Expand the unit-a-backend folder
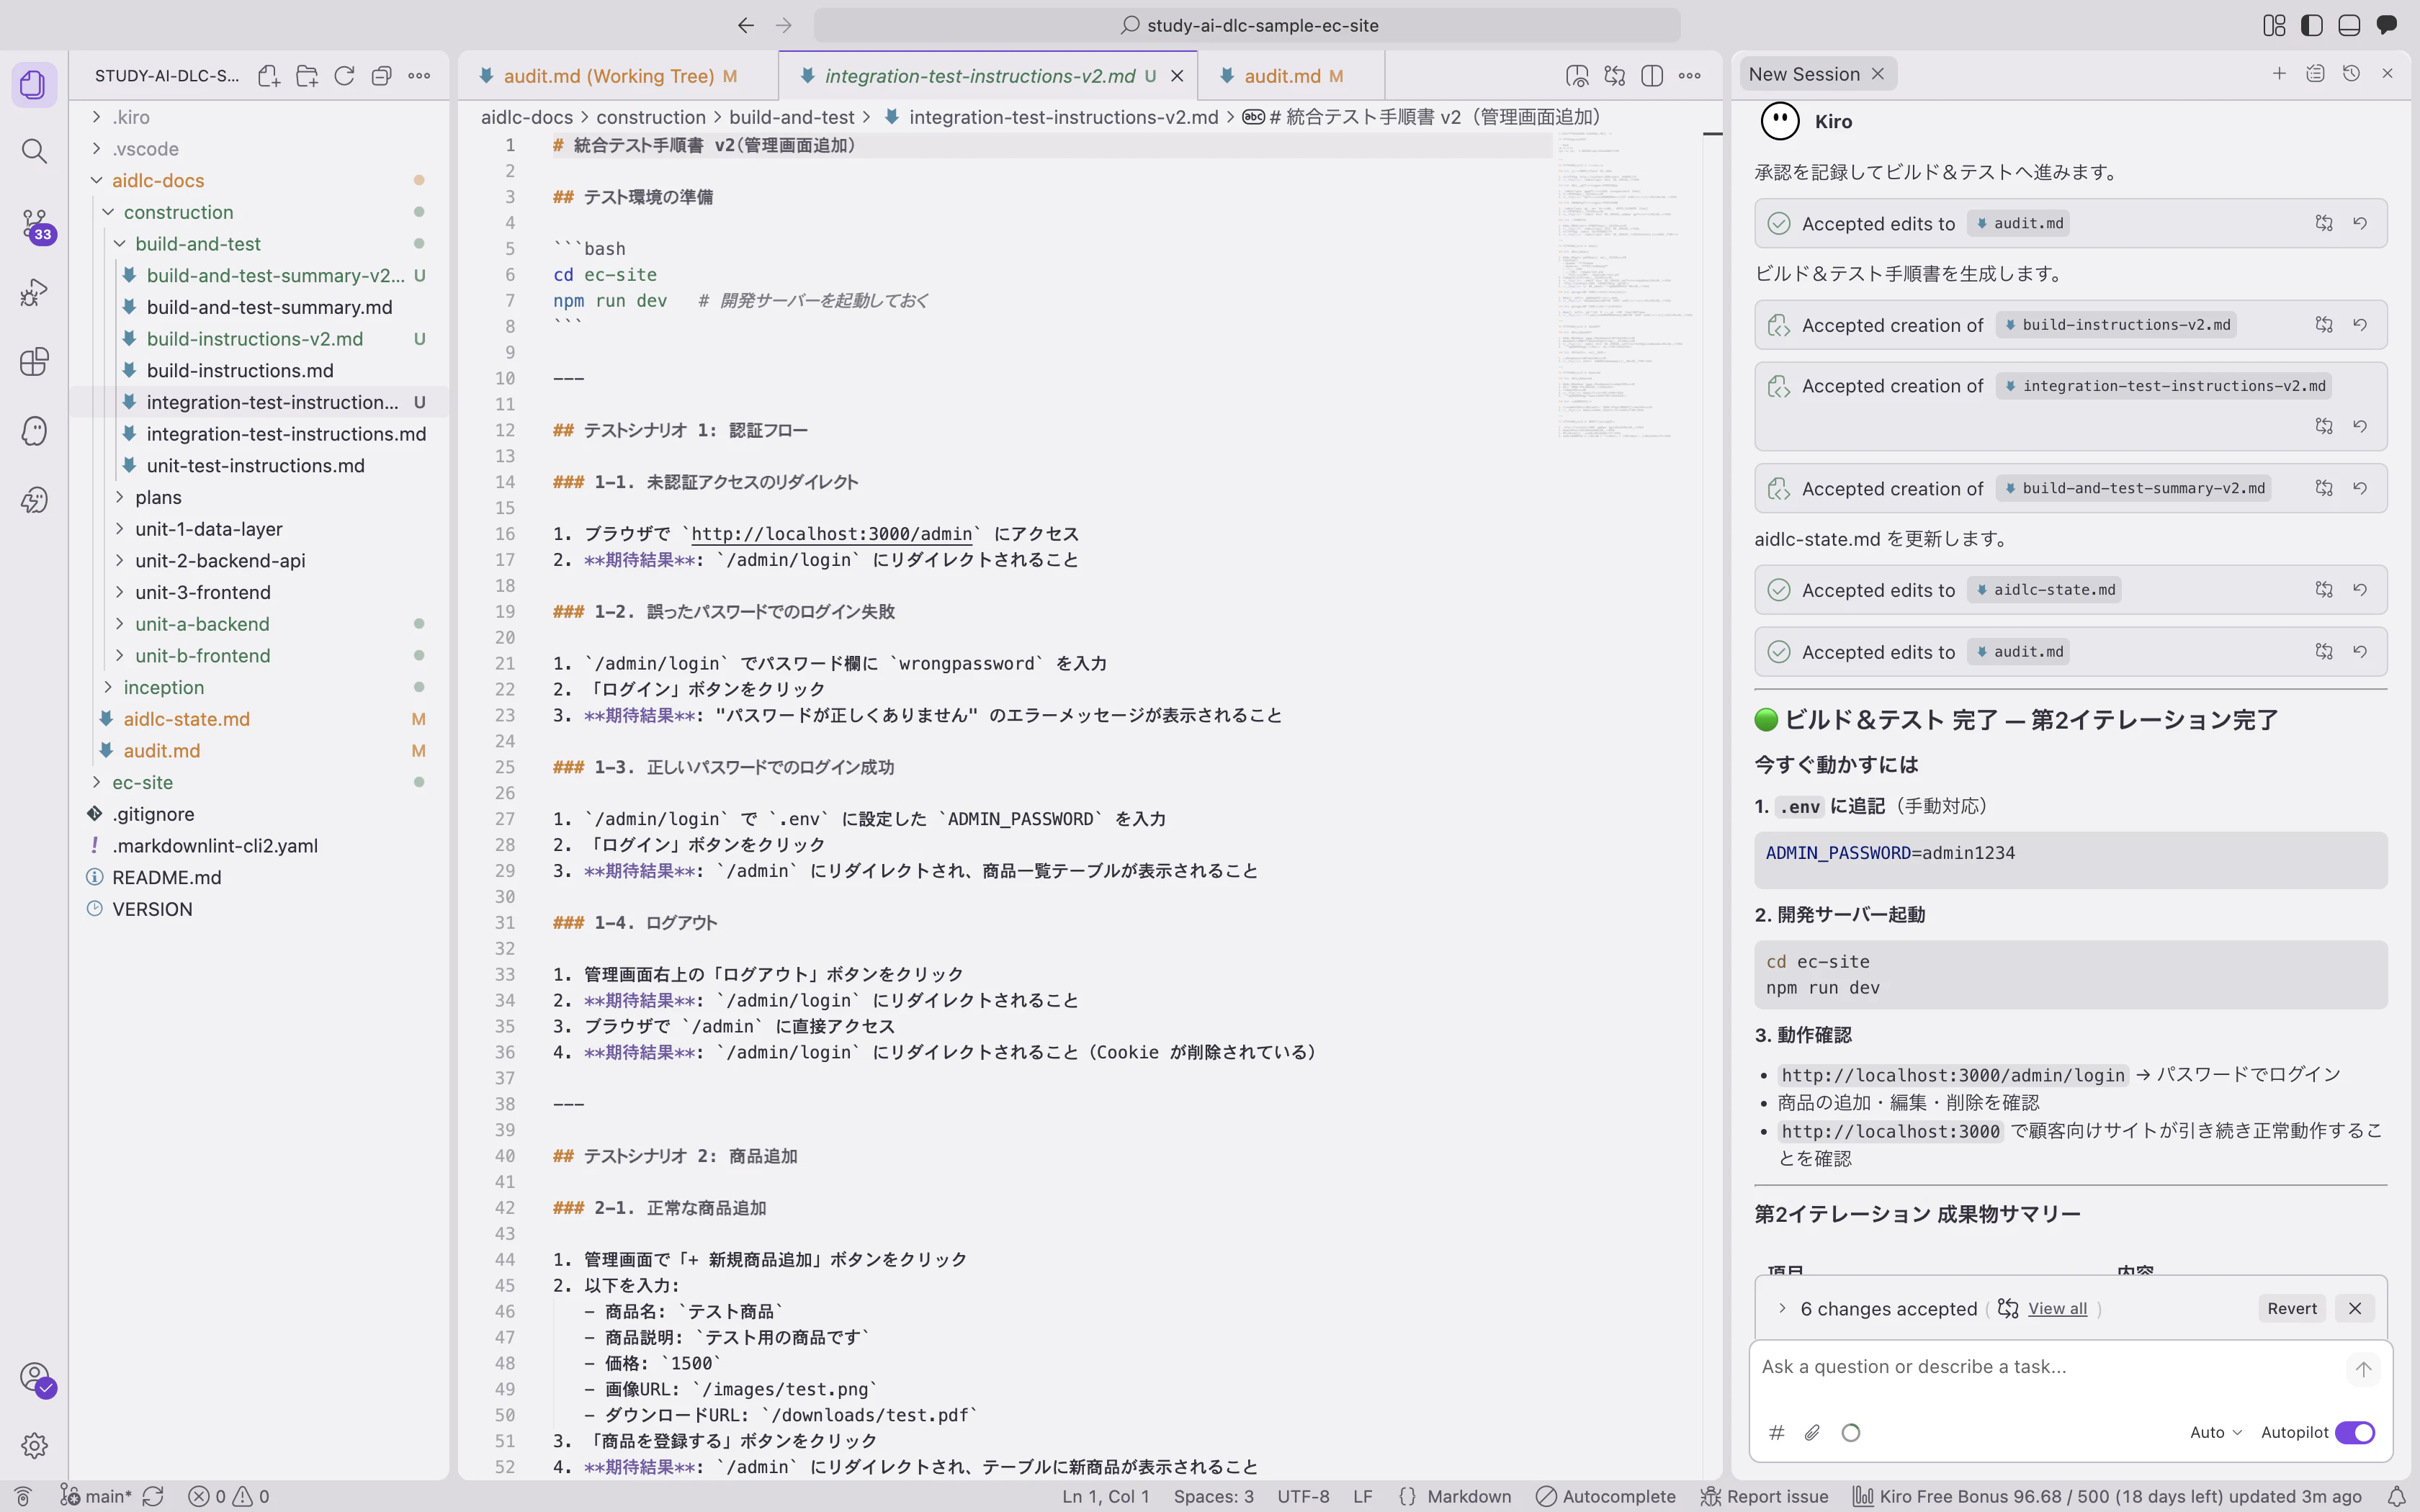Viewport: 2420px width, 1512px height. (x=259, y=624)
